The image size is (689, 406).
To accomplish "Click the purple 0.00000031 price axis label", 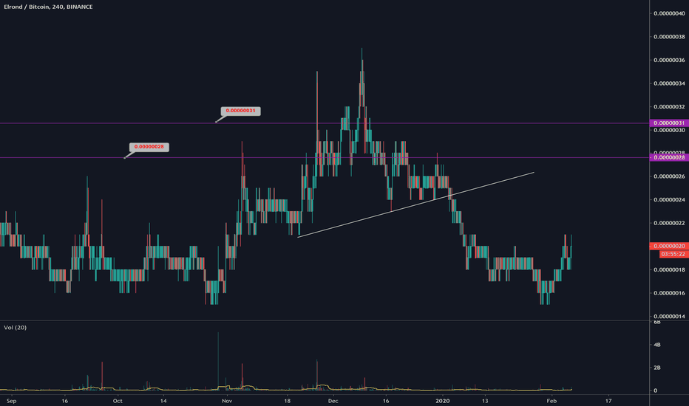I will (669, 123).
